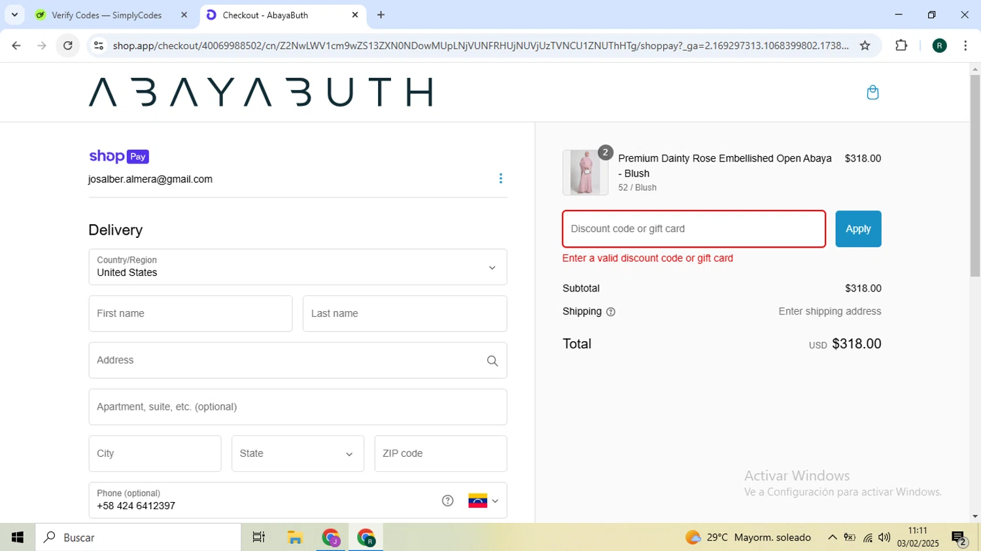Show phone number help tooltip
Viewport: 981px width, 551px height.
point(447,501)
